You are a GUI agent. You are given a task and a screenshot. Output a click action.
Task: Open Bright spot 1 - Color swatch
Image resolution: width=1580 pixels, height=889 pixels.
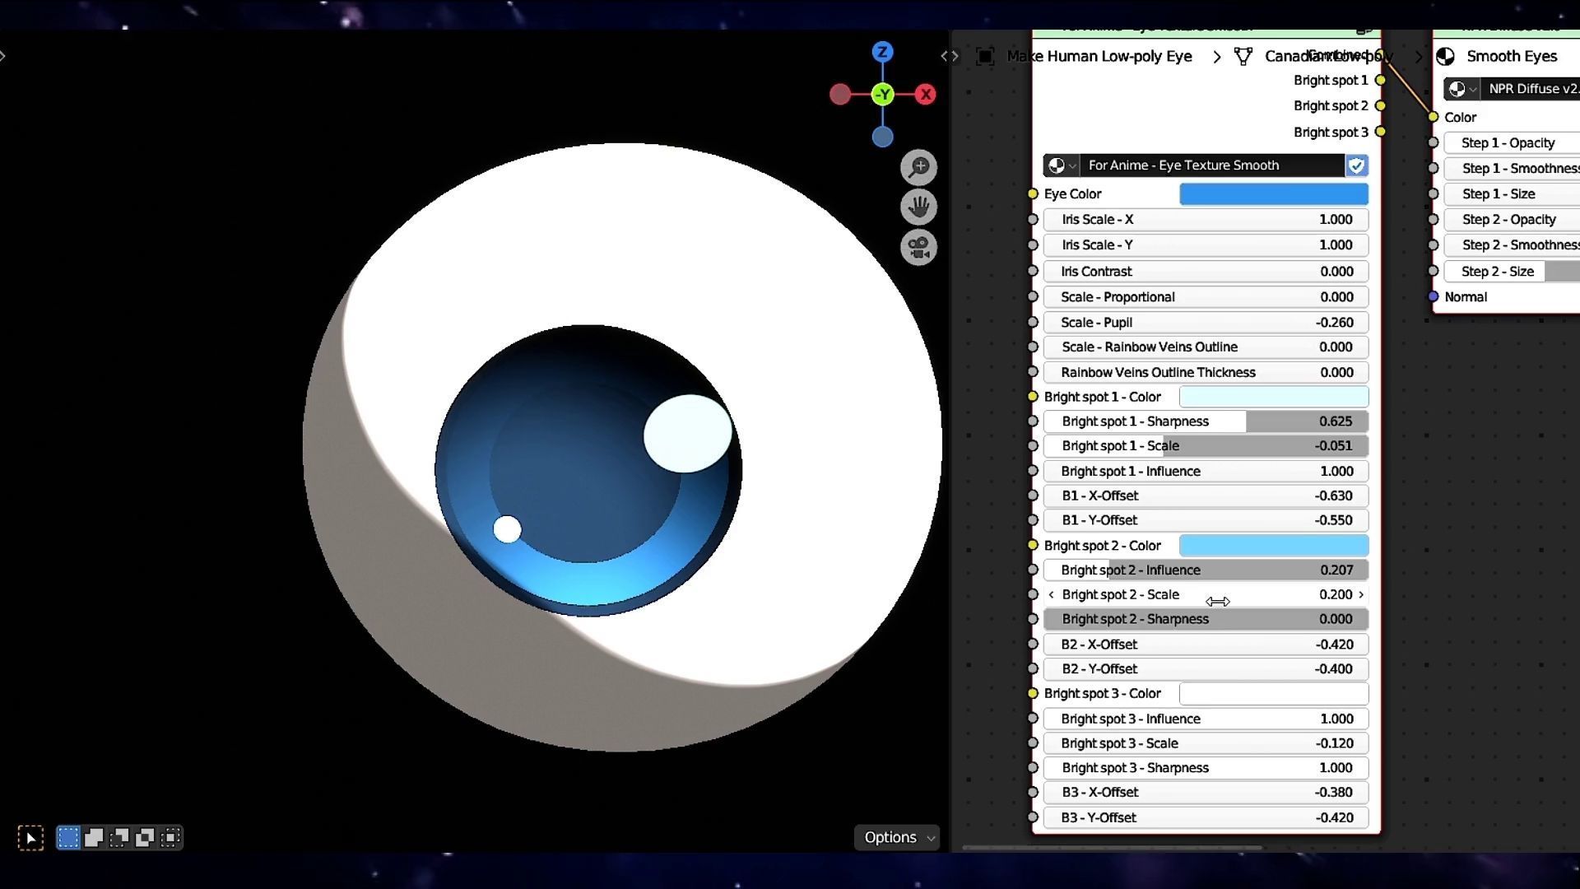(x=1274, y=397)
